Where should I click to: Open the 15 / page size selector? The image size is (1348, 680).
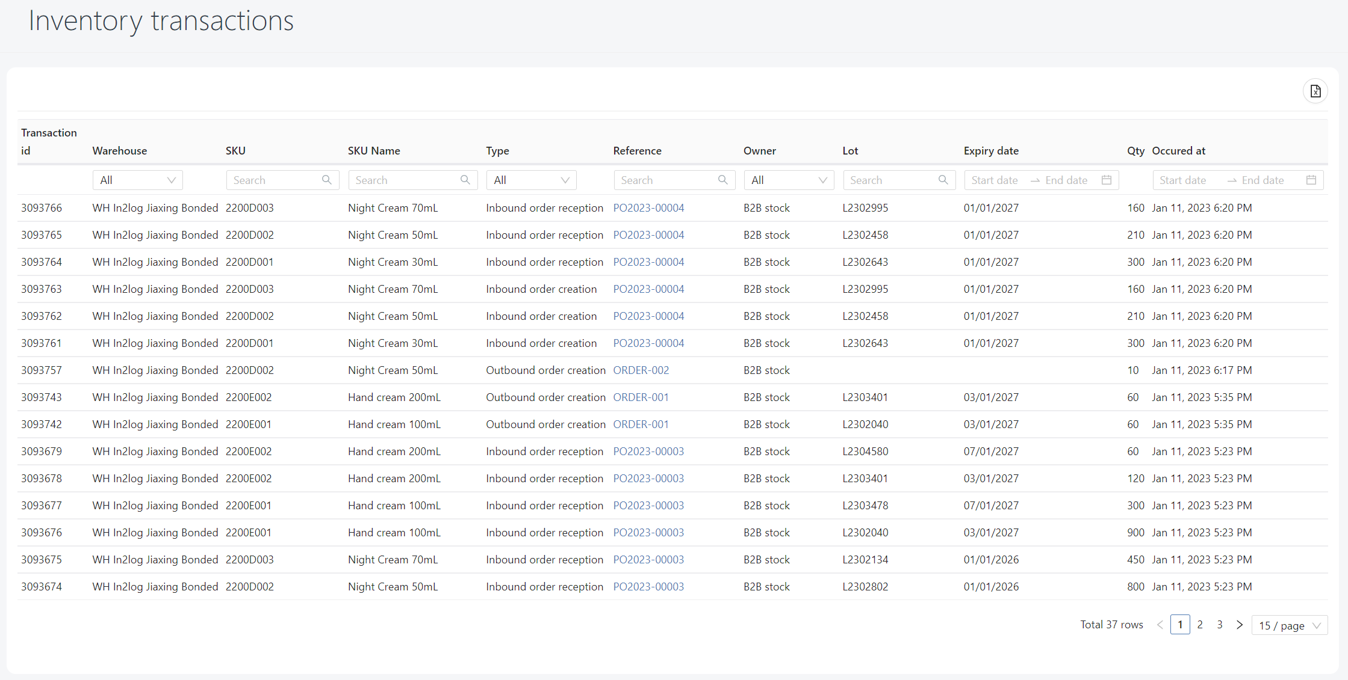[x=1289, y=625]
